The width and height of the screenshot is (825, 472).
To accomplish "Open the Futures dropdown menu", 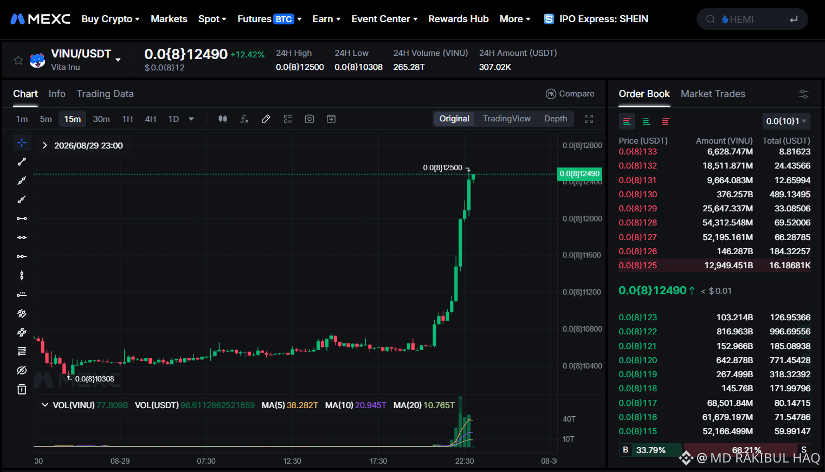I will point(269,19).
